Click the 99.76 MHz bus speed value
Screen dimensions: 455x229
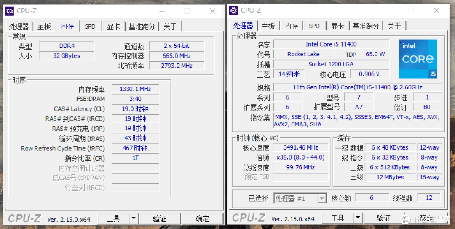[x=301, y=167]
